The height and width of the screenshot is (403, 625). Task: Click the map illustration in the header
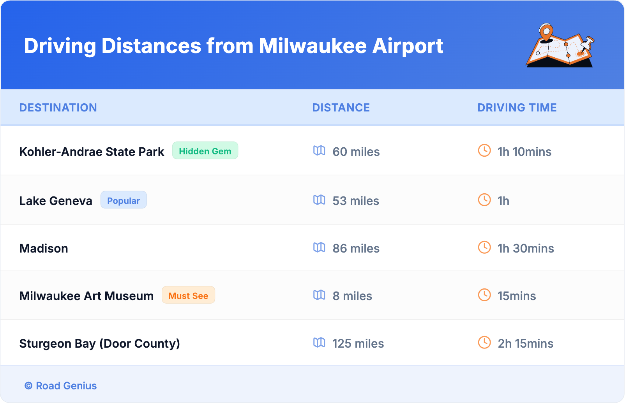pyautogui.click(x=560, y=46)
